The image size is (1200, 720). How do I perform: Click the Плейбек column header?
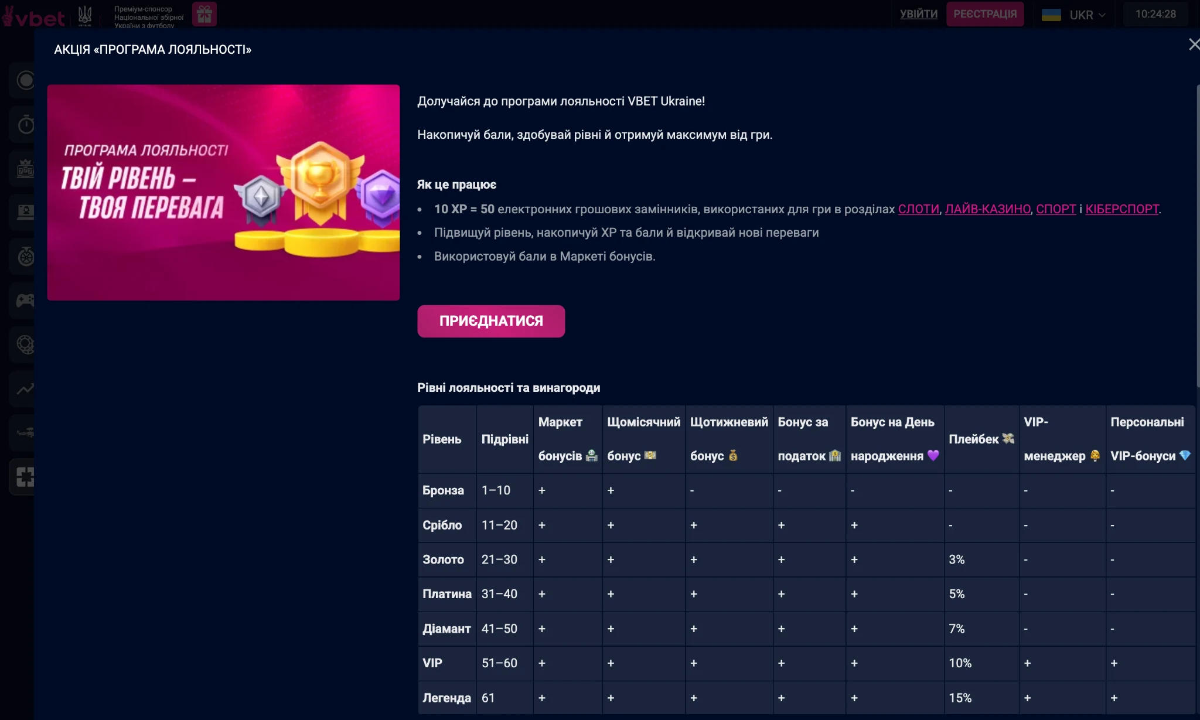click(981, 439)
